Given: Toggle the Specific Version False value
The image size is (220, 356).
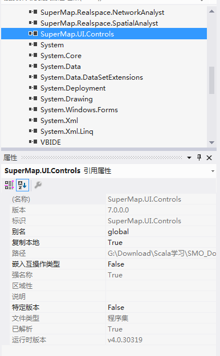Looking at the screenshot, I should [x=161, y=308].
